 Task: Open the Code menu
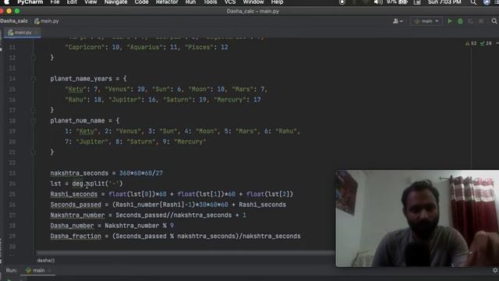pos(142,2)
